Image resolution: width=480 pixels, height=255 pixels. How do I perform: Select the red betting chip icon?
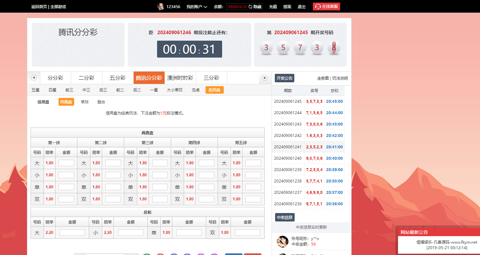click(x=160, y=254)
